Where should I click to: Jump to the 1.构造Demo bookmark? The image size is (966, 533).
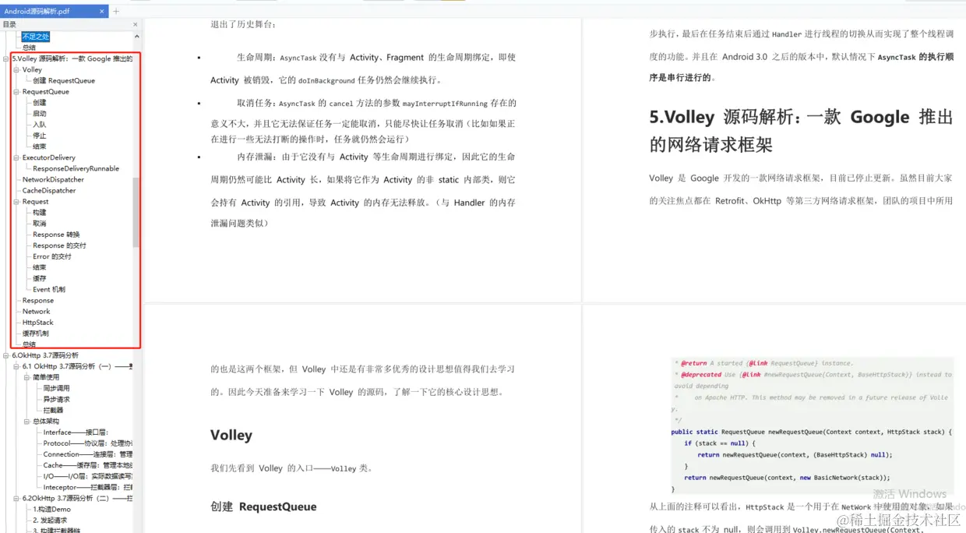pyautogui.click(x=51, y=509)
